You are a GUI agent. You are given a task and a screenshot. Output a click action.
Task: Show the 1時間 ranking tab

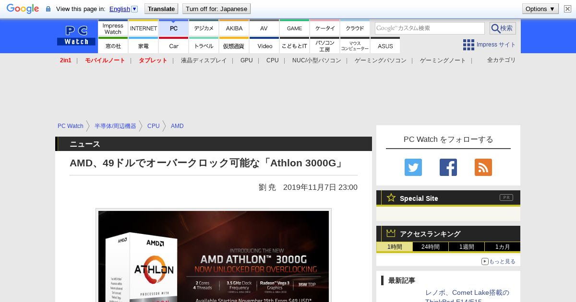(395, 247)
